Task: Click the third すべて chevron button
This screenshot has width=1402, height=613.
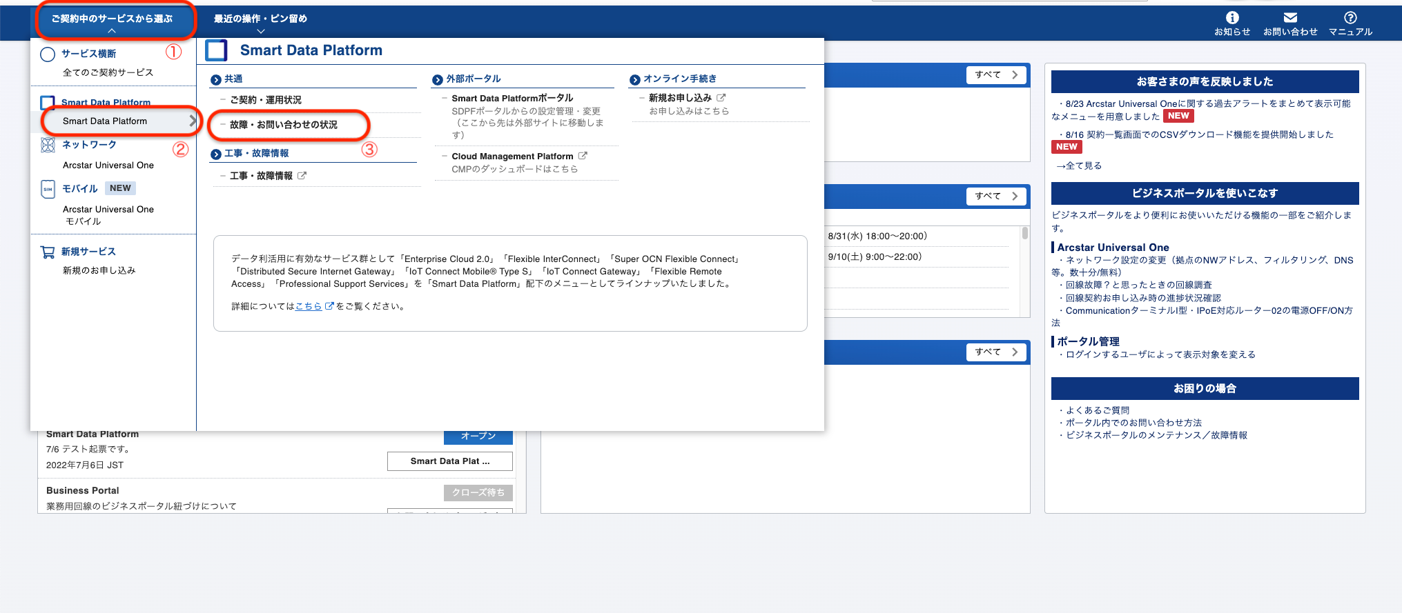Action: [x=996, y=352]
